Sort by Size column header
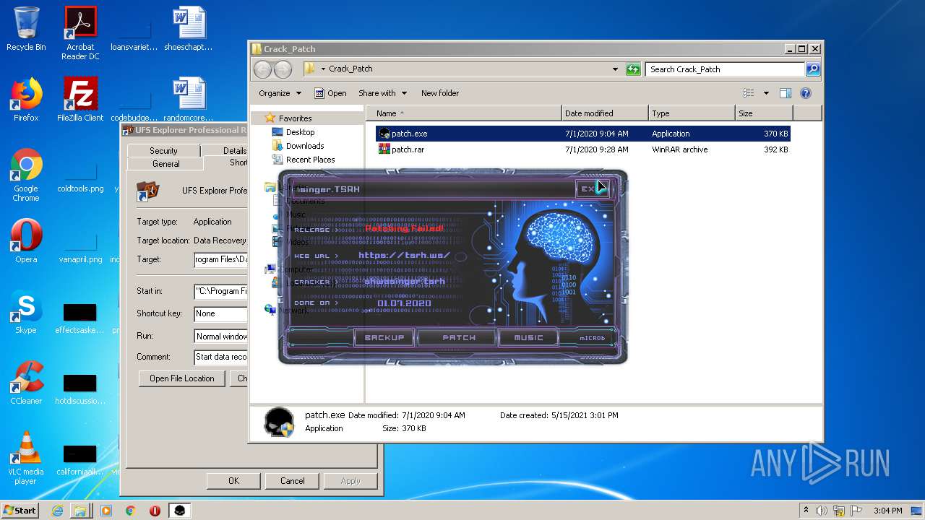Screen dimensions: 925x520 coord(764,113)
